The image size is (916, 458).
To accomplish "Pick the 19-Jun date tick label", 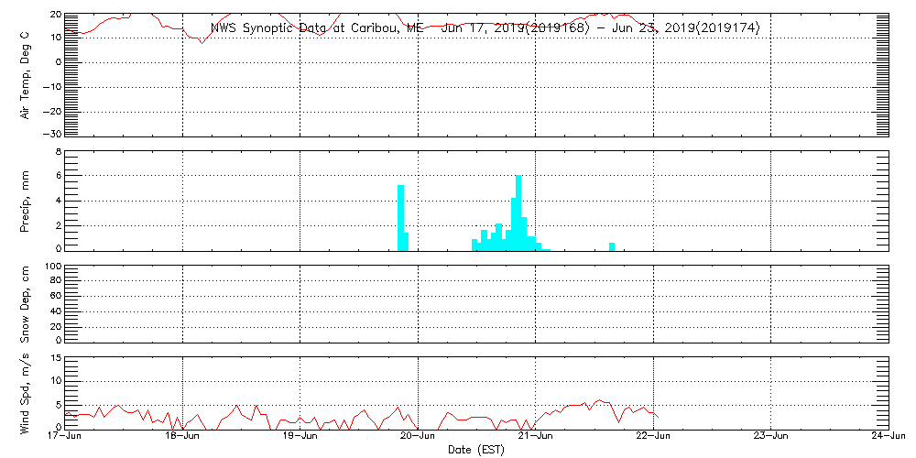I will (300, 438).
